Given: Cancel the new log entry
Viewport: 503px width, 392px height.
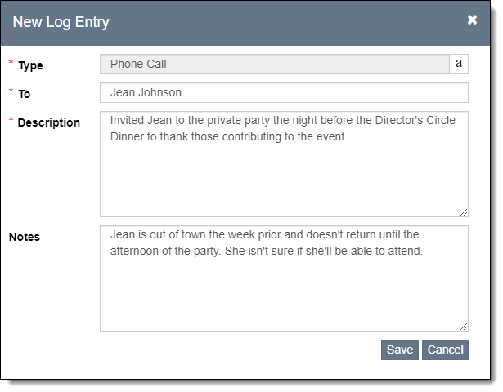Looking at the screenshot, I should [x=446, y=350].
